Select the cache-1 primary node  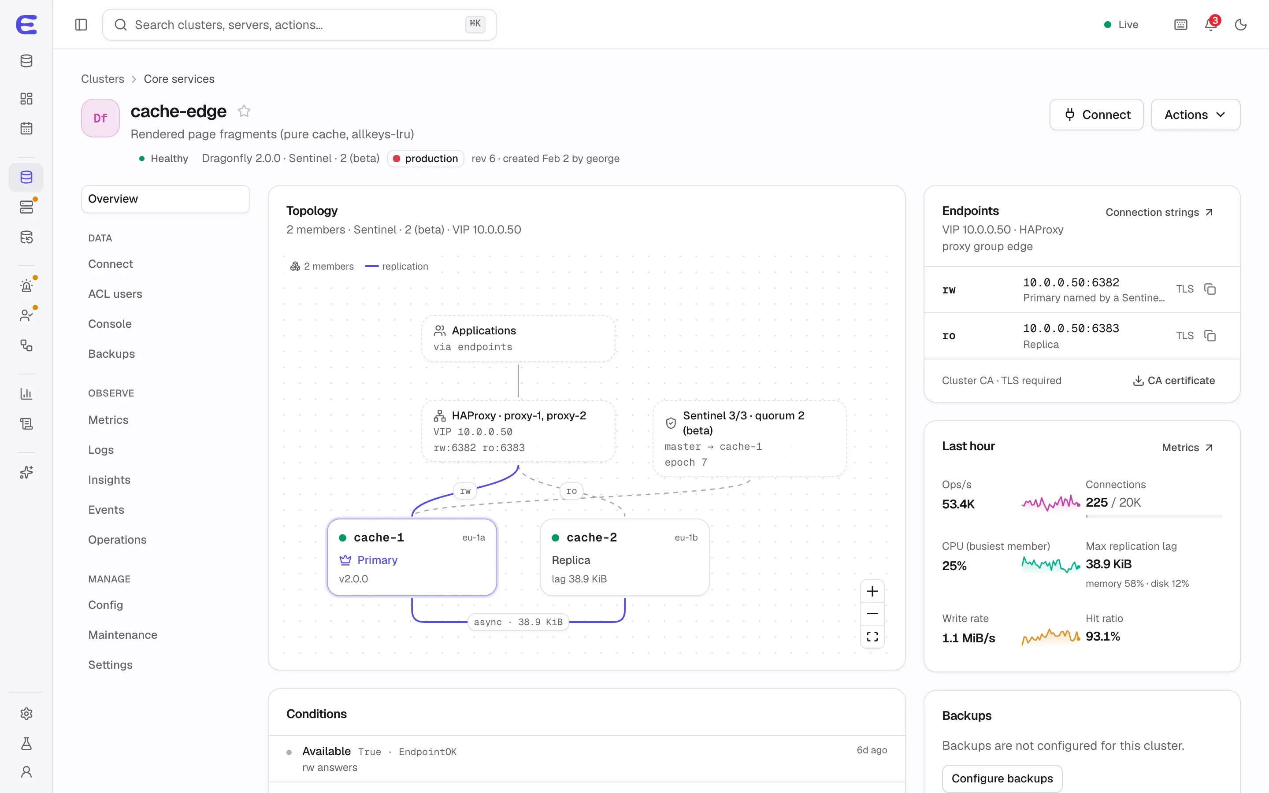pyautogui.click(x=412, y=557)
